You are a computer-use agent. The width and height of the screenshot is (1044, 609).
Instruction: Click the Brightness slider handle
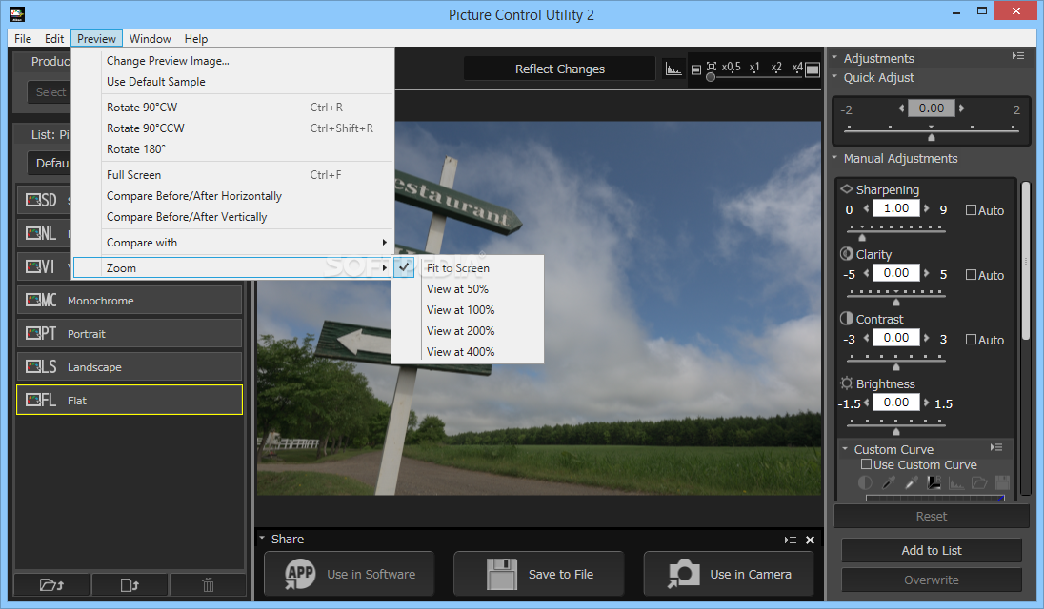896,431
